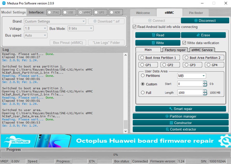231x164 pixels.
Task: Click the Start input field
Action: pos(190,84)
